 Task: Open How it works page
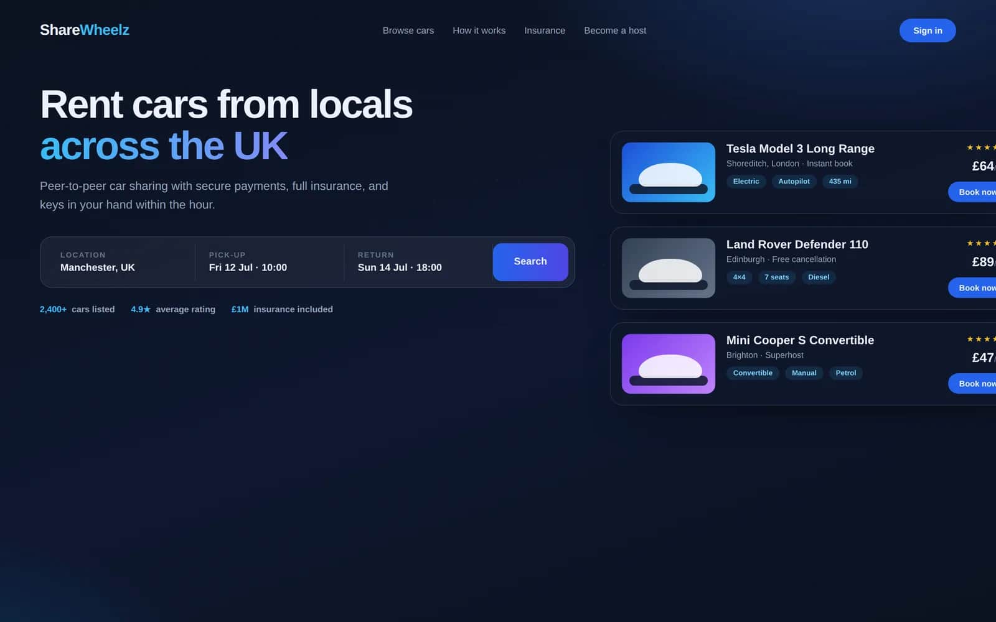(x=479, y=30)
